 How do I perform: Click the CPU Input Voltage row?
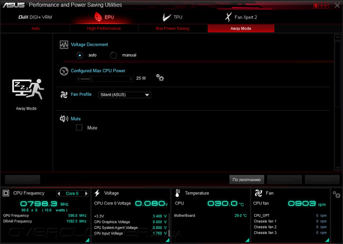pyautogui.click(x=130, y=233)
